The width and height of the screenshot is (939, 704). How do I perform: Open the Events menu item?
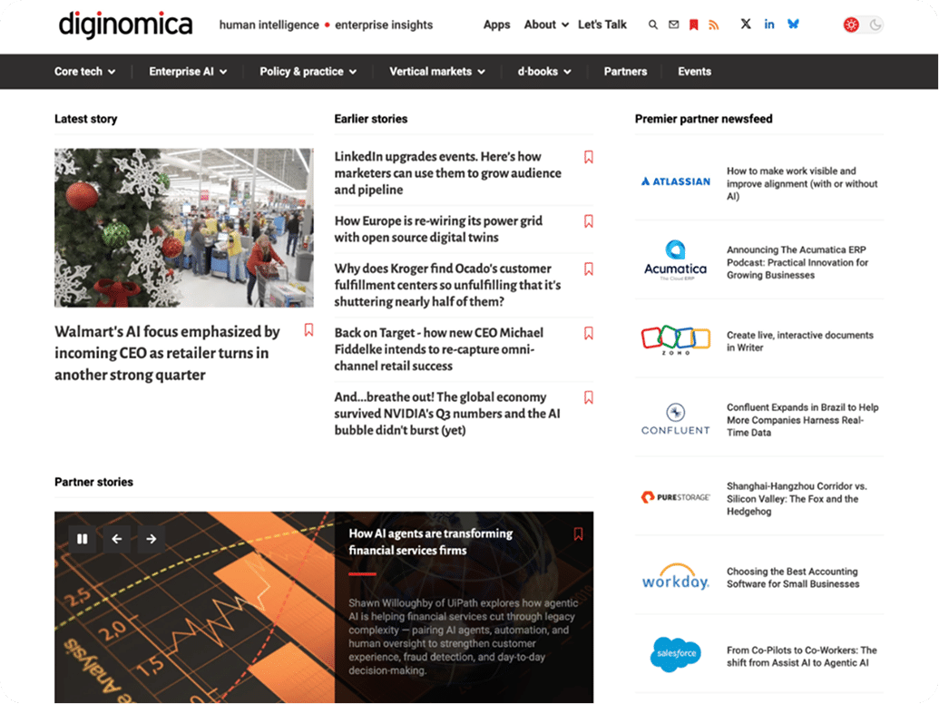(x=694, y=72)
